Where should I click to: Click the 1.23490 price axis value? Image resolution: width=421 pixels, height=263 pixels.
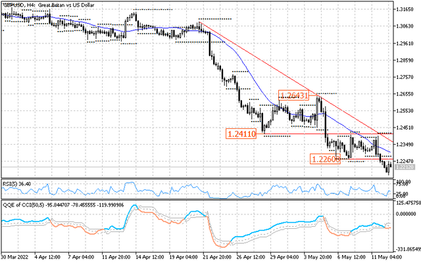click(405, 145)
